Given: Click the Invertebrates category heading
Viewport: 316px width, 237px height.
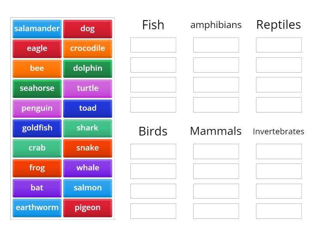Looking at the screenshot, I should (278, 131).
